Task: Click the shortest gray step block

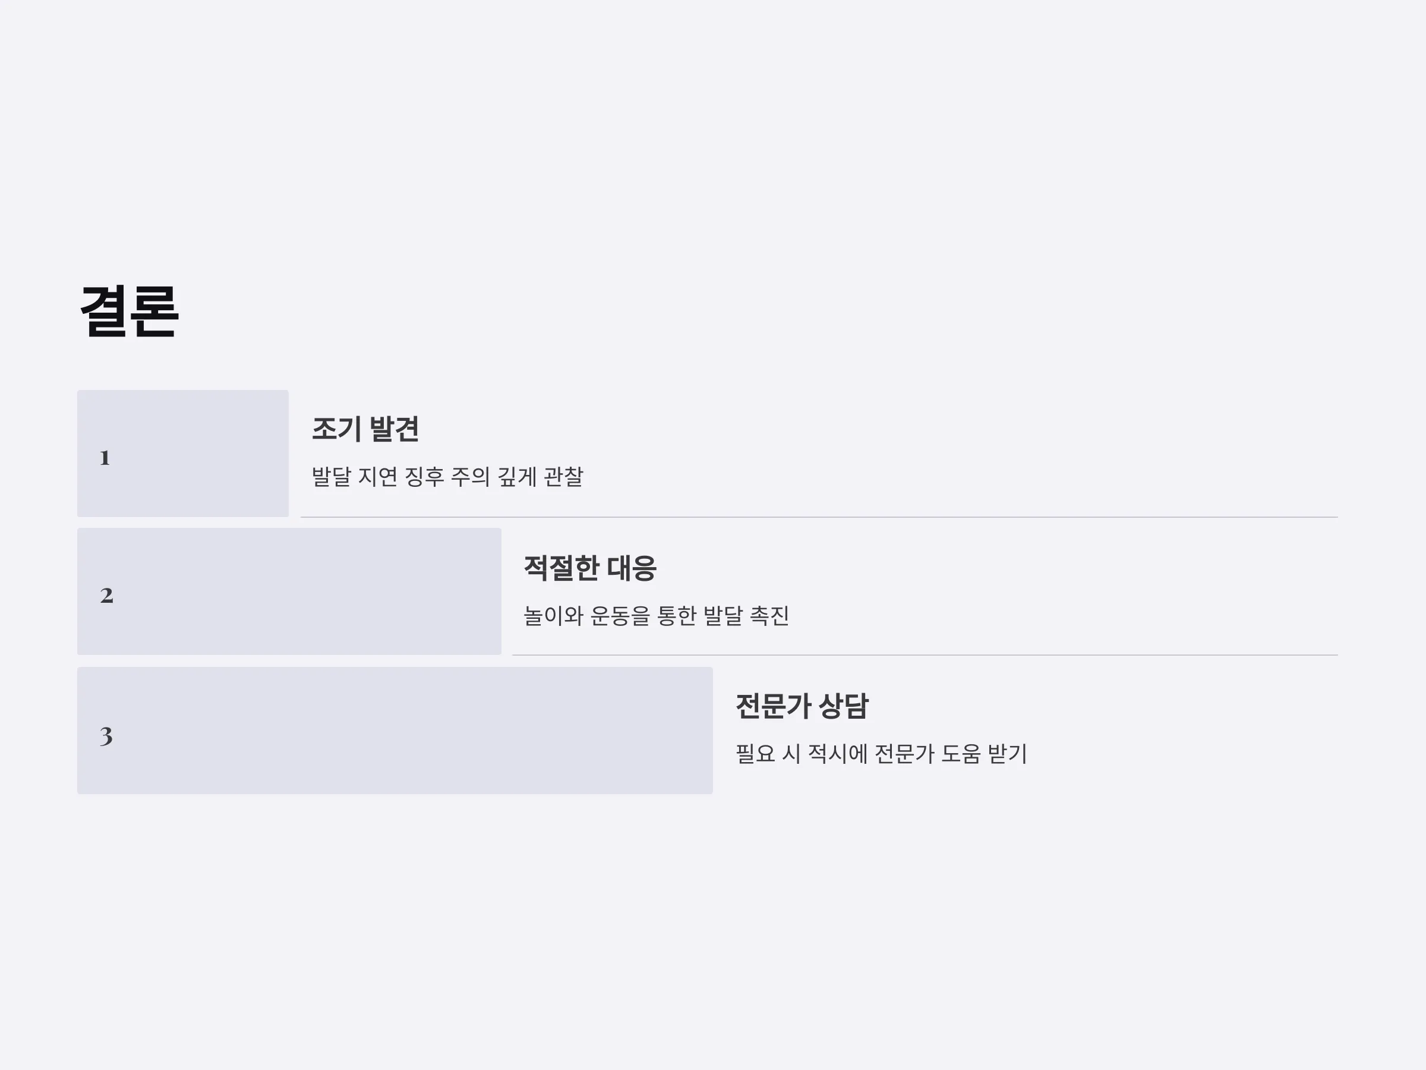Action: coord(183,453)
